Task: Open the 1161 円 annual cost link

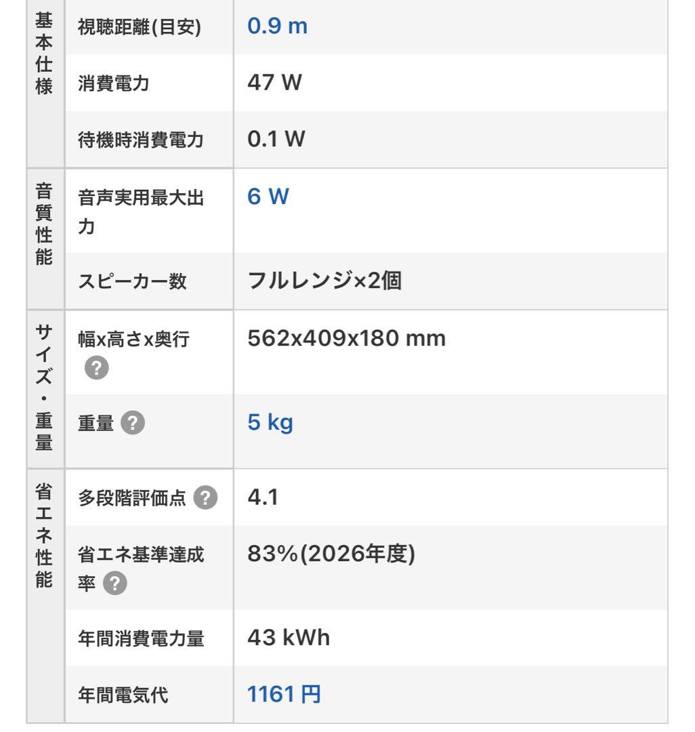Action: point(285,694)
